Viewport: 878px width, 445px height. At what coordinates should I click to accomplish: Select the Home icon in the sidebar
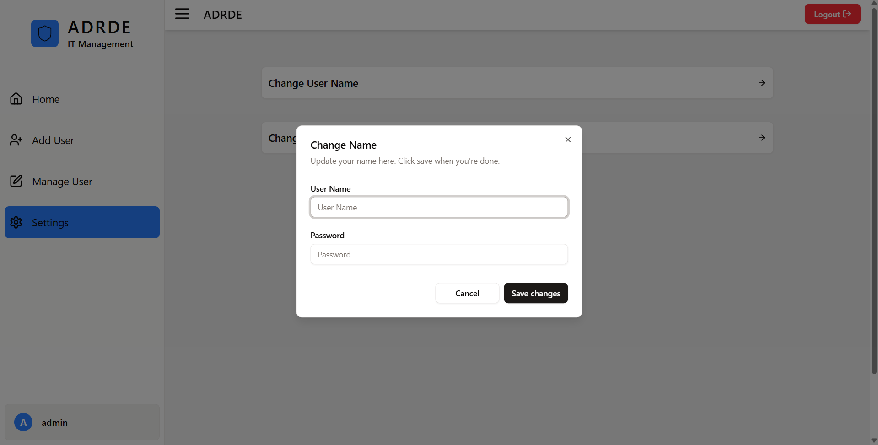pos(16,99)
